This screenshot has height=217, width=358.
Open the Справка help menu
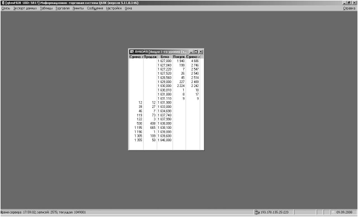349,8
